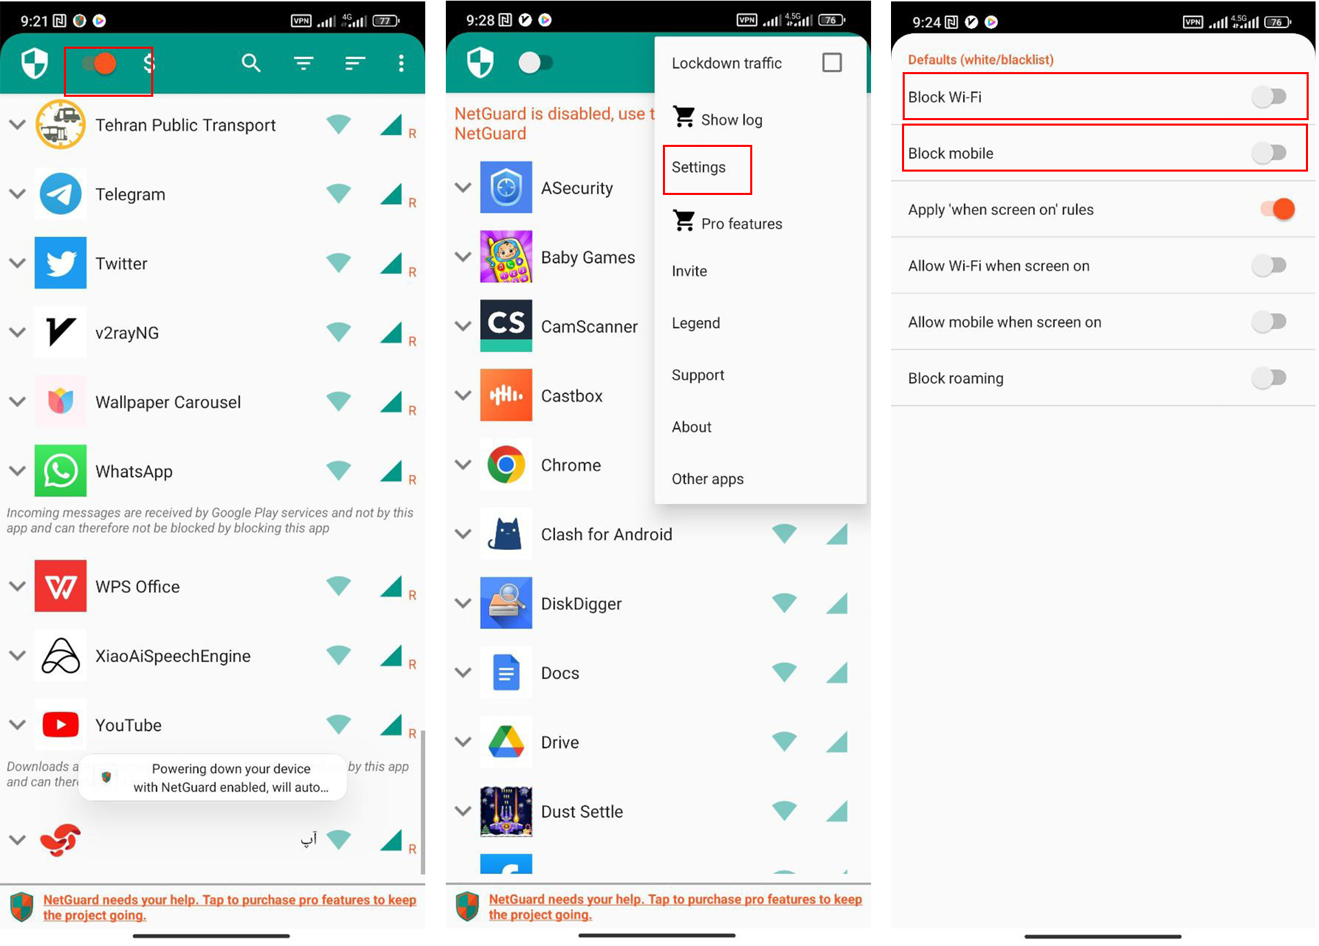This screenshot has height=946, width=1319.
Task: Enable Apply when screen on rules toggle
Action: coord(1274,209)
